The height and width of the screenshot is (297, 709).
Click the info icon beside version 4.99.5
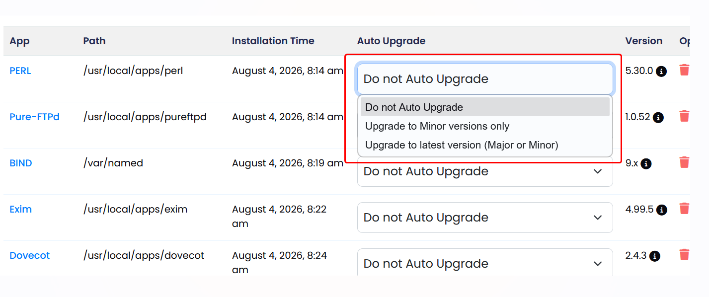tap(662, 210)
